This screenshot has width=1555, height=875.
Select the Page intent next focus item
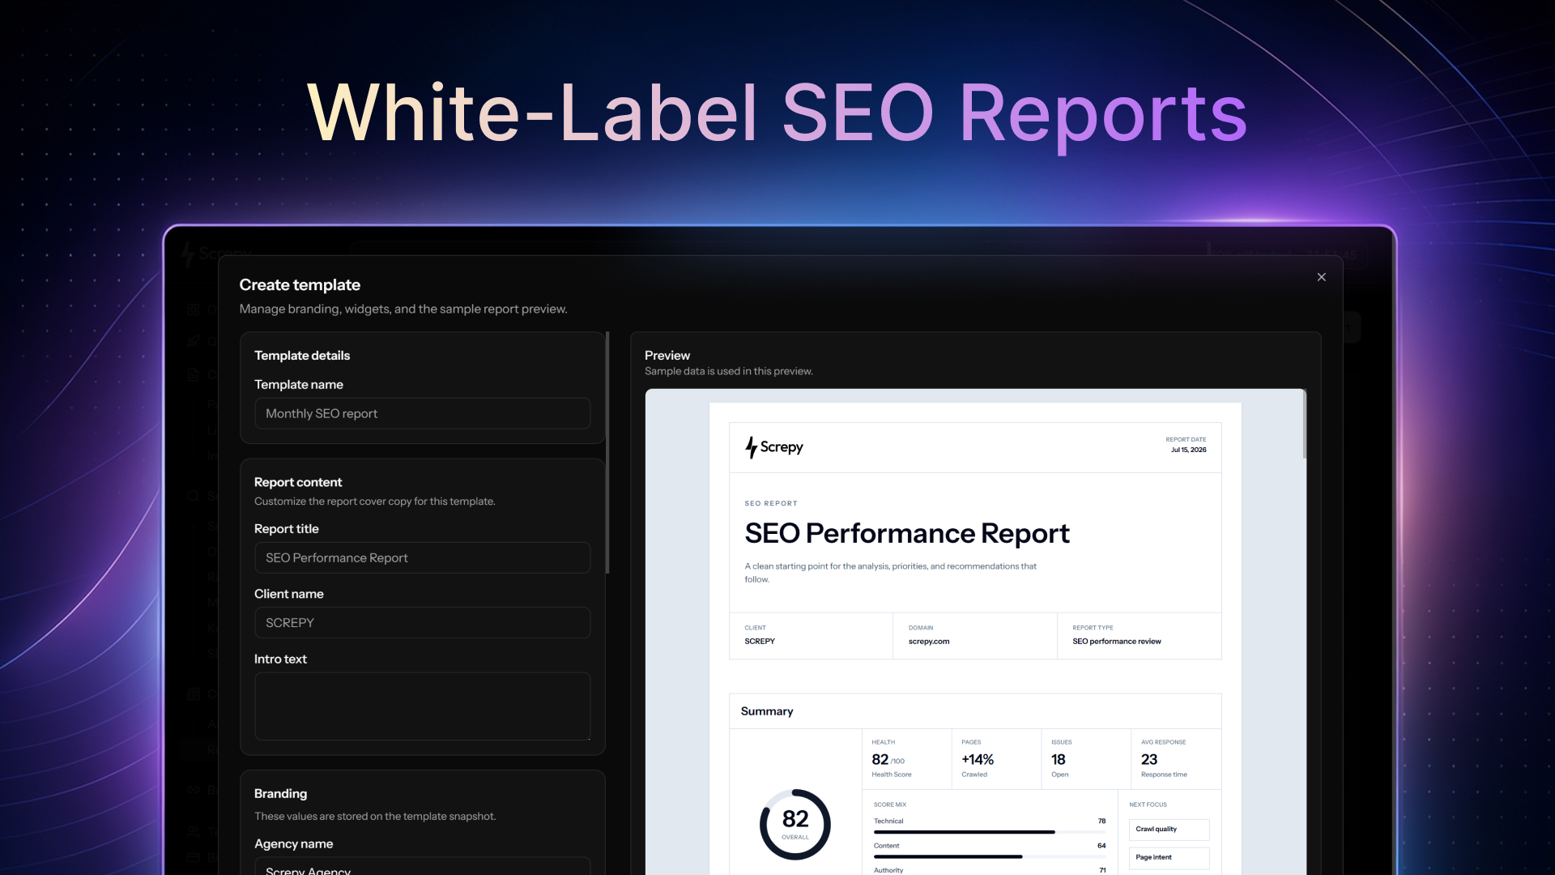1169,857
